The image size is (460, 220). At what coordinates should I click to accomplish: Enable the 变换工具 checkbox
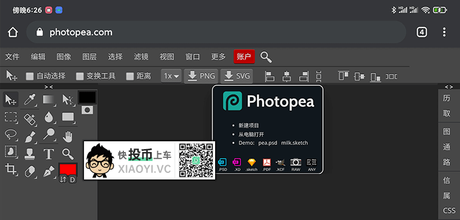coord(80,76)
